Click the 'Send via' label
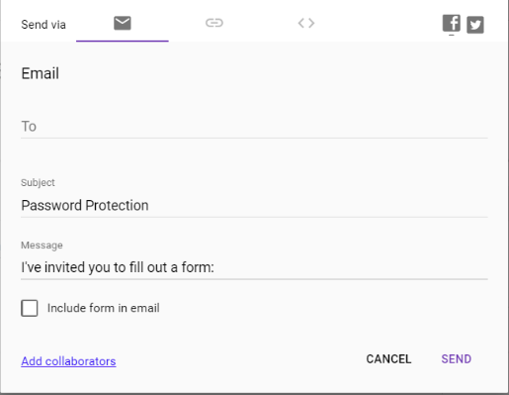509x395 pixels. [43, 25]
